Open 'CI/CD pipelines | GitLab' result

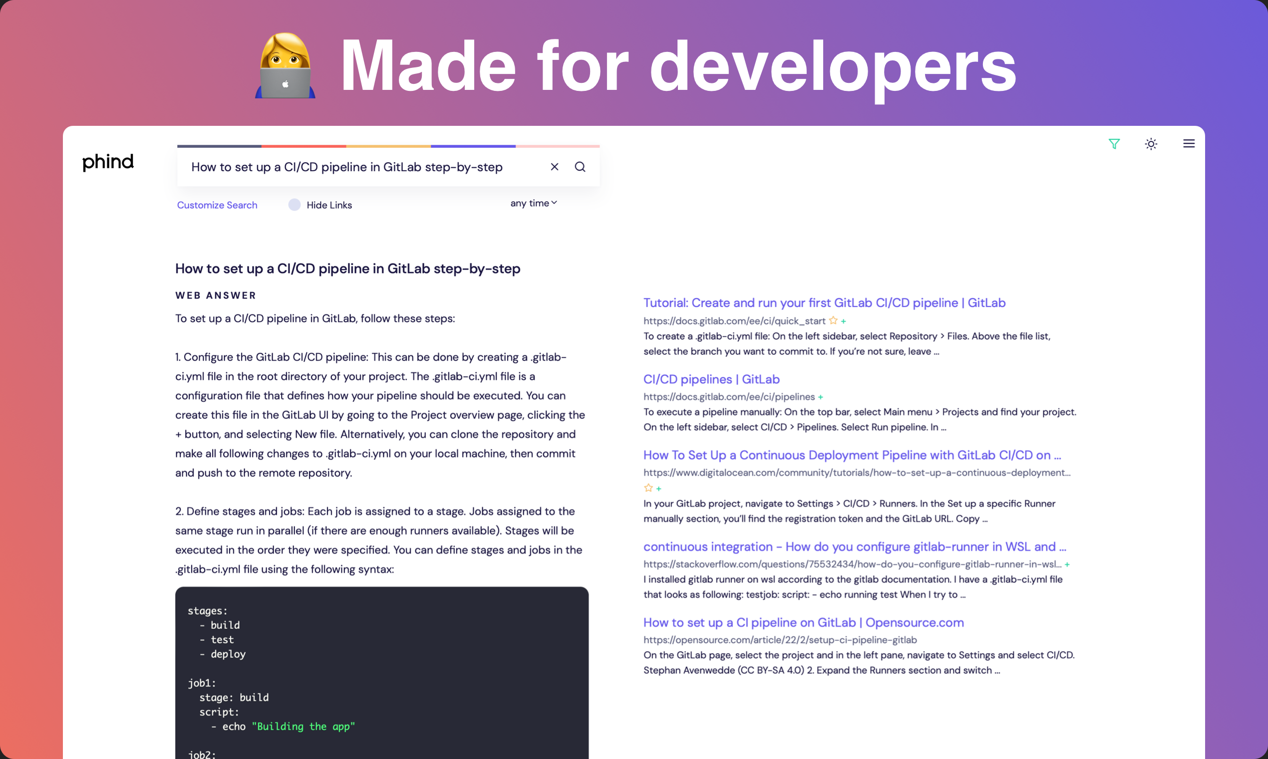711,379
